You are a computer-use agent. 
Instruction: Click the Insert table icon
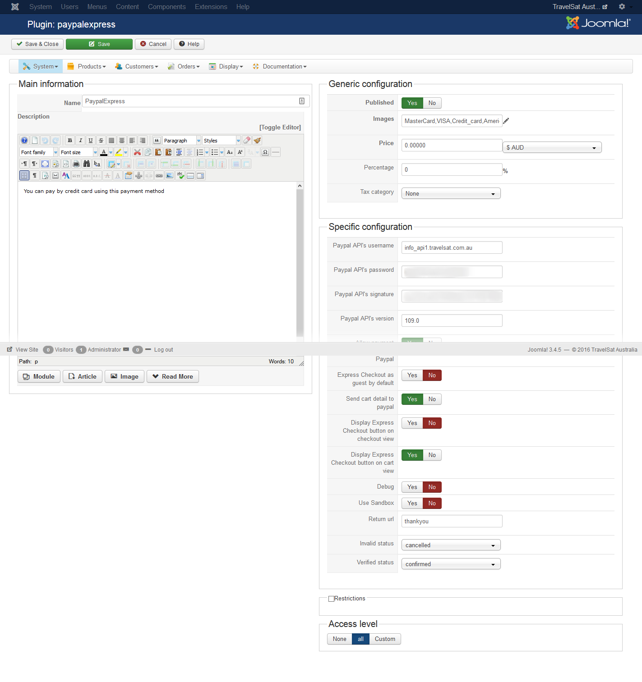(x=111, y=164)
